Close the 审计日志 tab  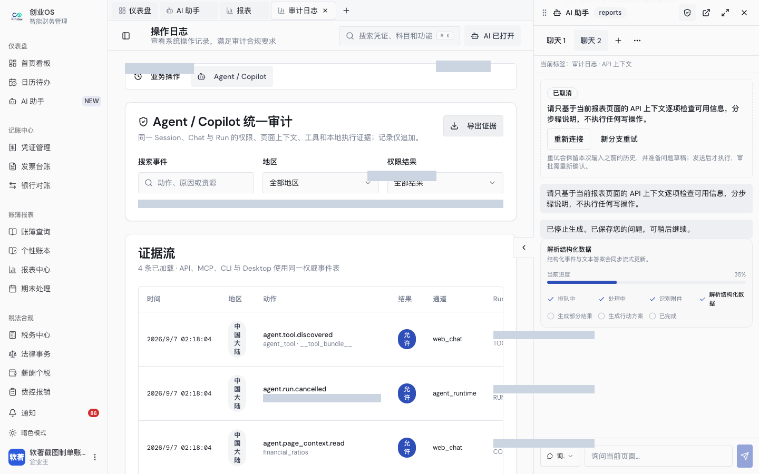coord(325,11)
